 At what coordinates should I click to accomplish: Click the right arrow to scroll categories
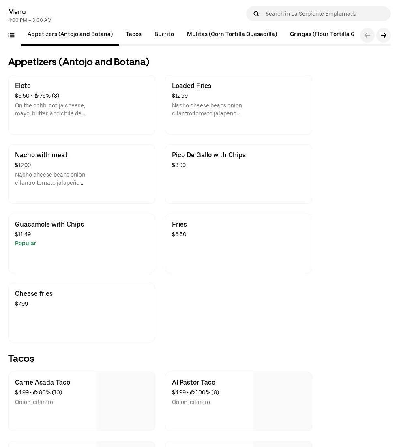[x=383, y=35]
